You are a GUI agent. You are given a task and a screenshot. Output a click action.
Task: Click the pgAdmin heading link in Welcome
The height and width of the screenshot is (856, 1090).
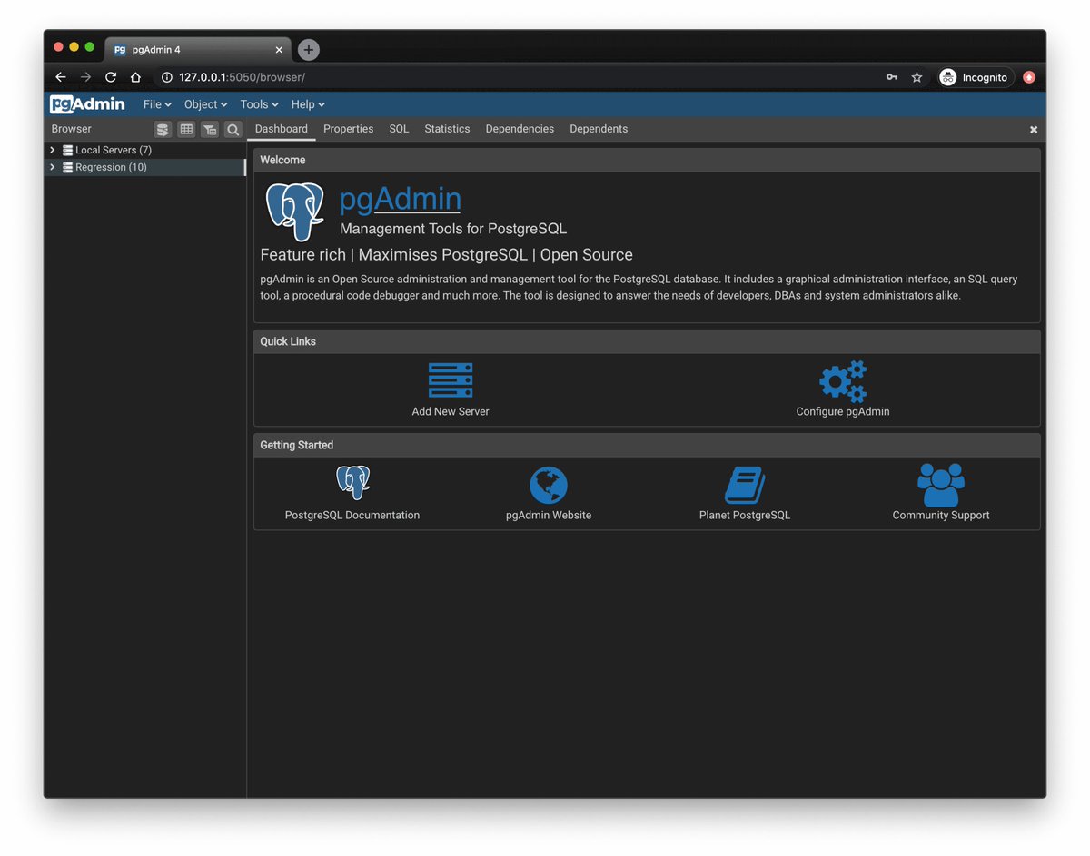pyautogui.click(x=400, y=199)
